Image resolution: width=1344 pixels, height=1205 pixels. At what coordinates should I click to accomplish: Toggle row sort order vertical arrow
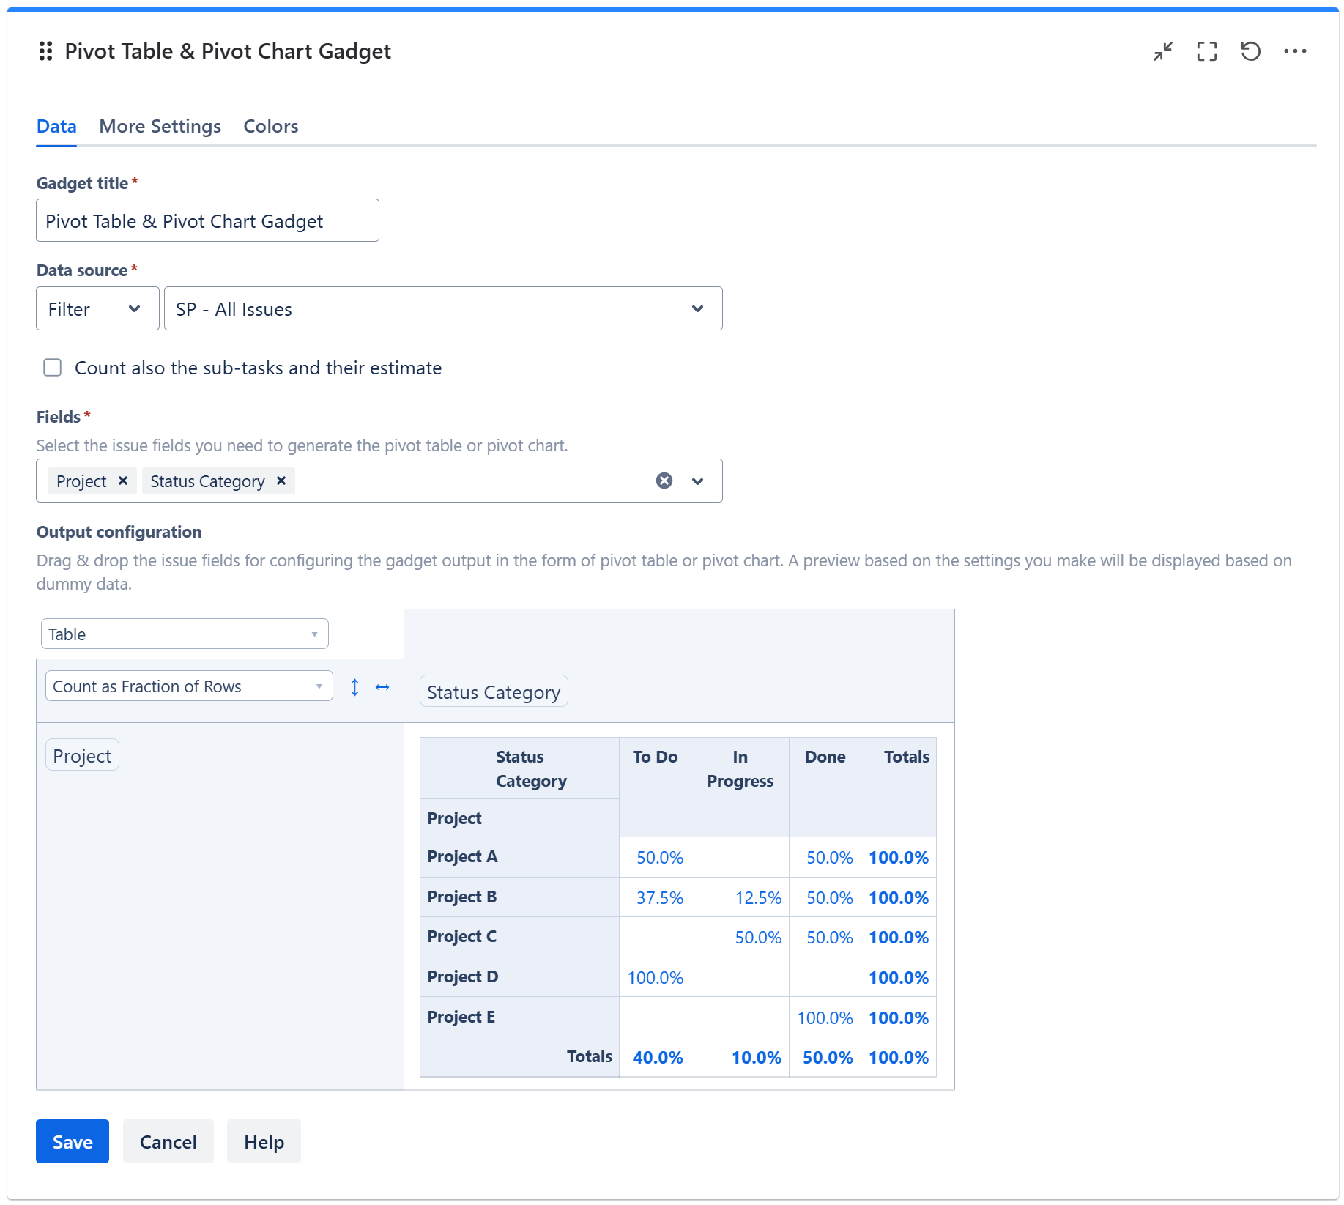[354, 687]
